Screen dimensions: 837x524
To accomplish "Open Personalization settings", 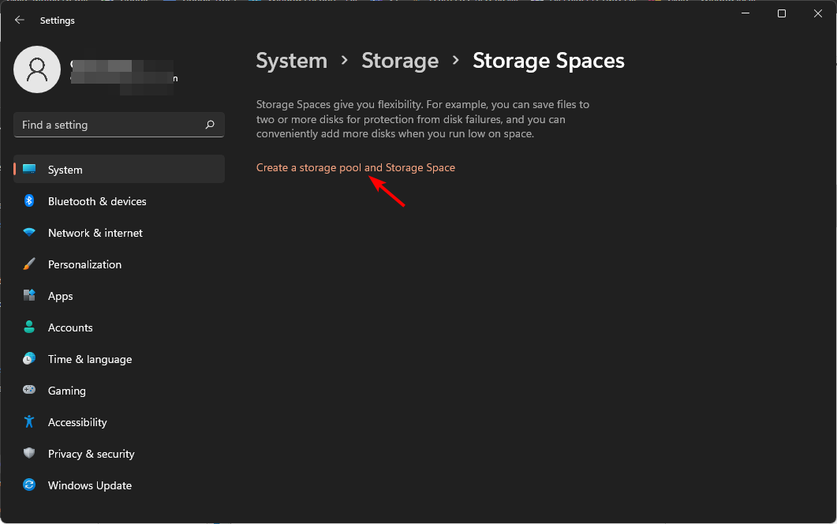I will (x=84, y=264).
